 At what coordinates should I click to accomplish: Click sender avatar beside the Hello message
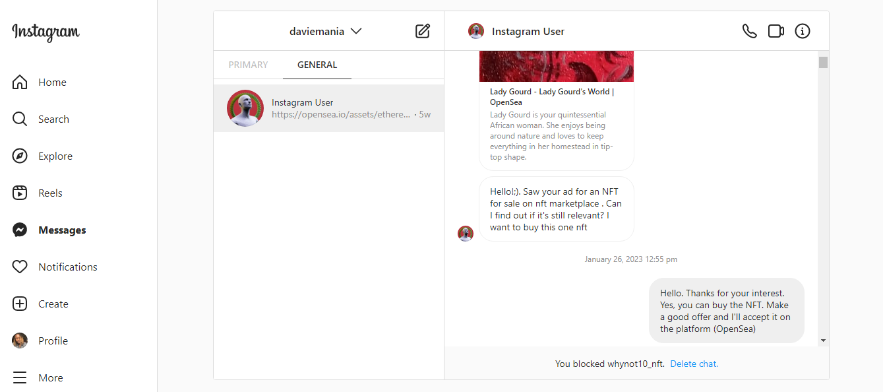(x=466, y=234)
